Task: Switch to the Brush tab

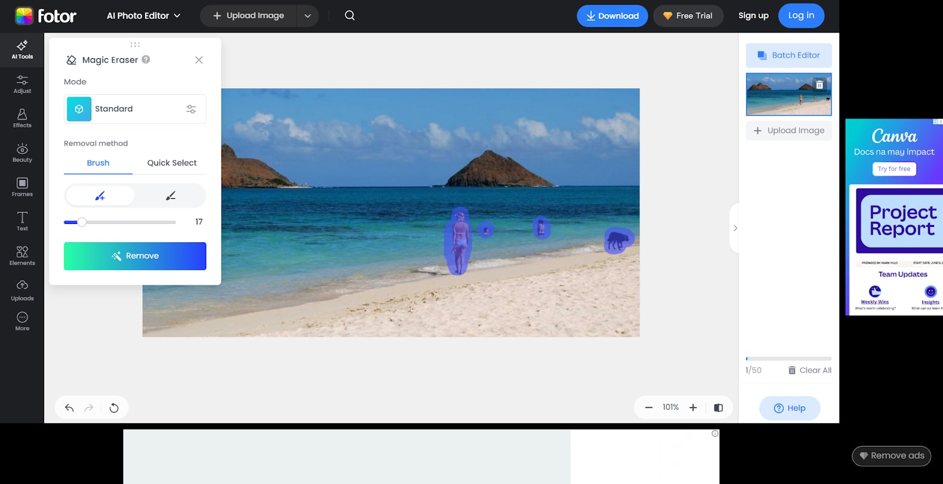Action: click(x=98, y=163)
